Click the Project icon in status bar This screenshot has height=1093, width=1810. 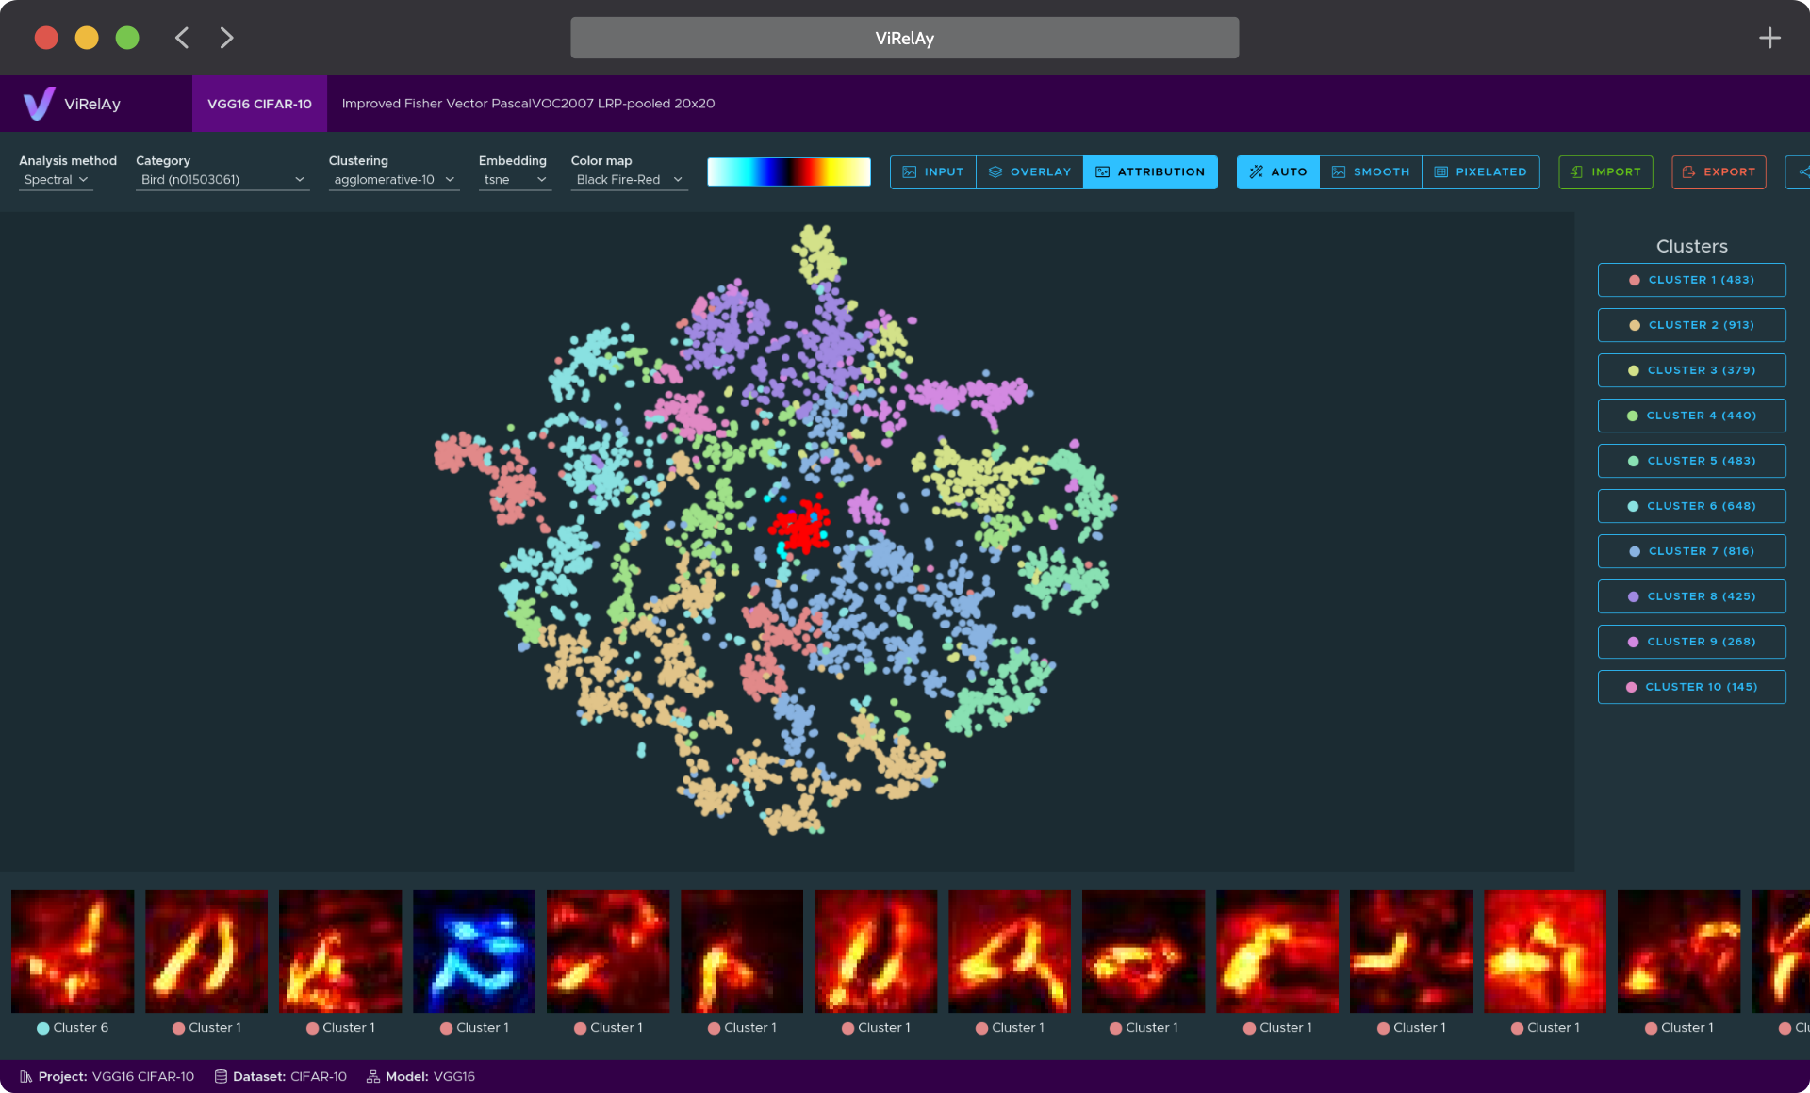(25, 1076)
